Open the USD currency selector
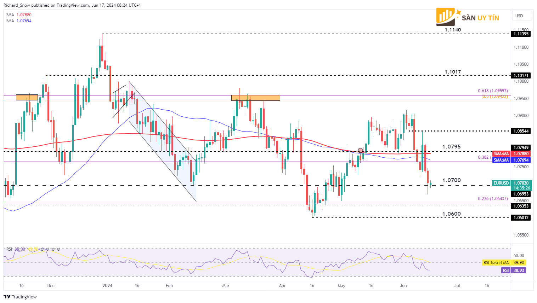537x303 pixels. [522, 16]
